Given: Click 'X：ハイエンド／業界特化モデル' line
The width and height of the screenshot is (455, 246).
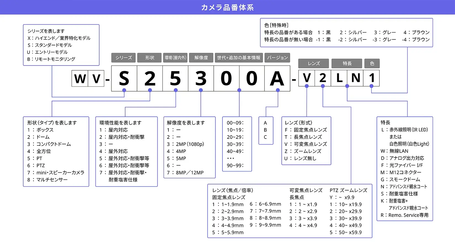Looking at the screenshot, I should (x=59, y=38).
